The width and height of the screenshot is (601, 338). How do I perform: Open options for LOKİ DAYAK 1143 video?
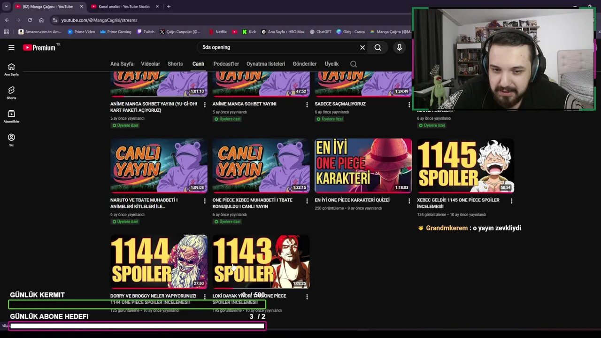pos(307,297)
